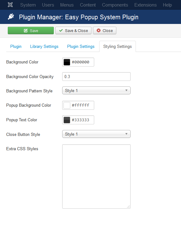Image resolution: width=181 pixels, height=227 pixels.
Task: Expand Background Pattern Style dropdown
Action: click(96, 90)
